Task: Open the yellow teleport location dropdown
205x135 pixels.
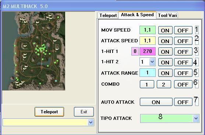Action: point(91,122)
